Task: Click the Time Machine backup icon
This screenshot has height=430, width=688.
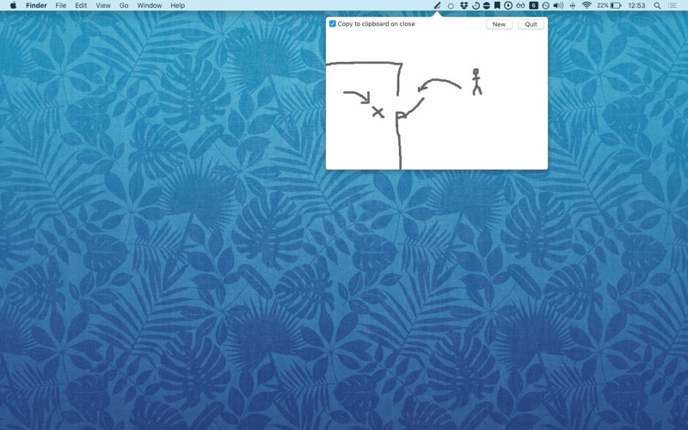Action: (475, 5)
